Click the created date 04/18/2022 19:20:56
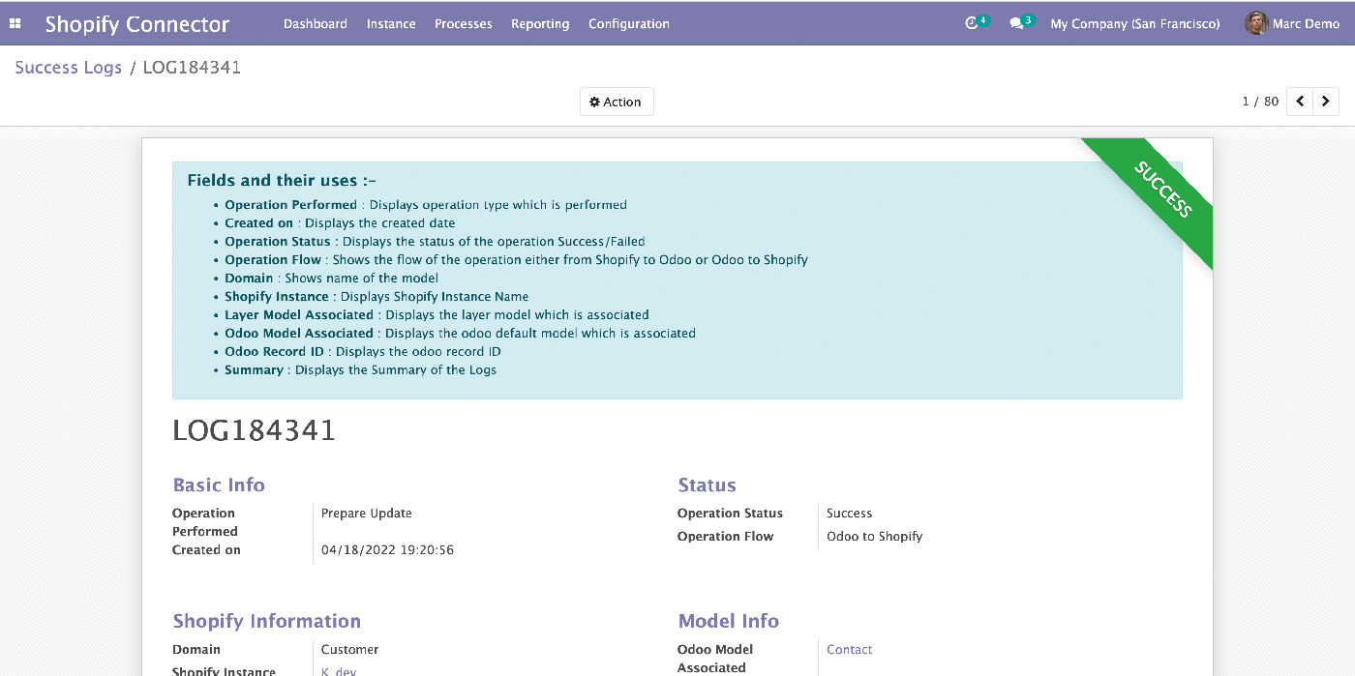 (x=387, y=550)
